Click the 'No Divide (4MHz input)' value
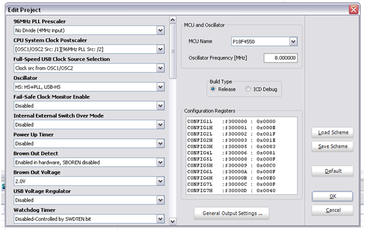 click(x=40, y=31)
